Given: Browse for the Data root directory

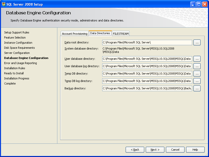Looking at the screenshot, I should tap(197, 43).
